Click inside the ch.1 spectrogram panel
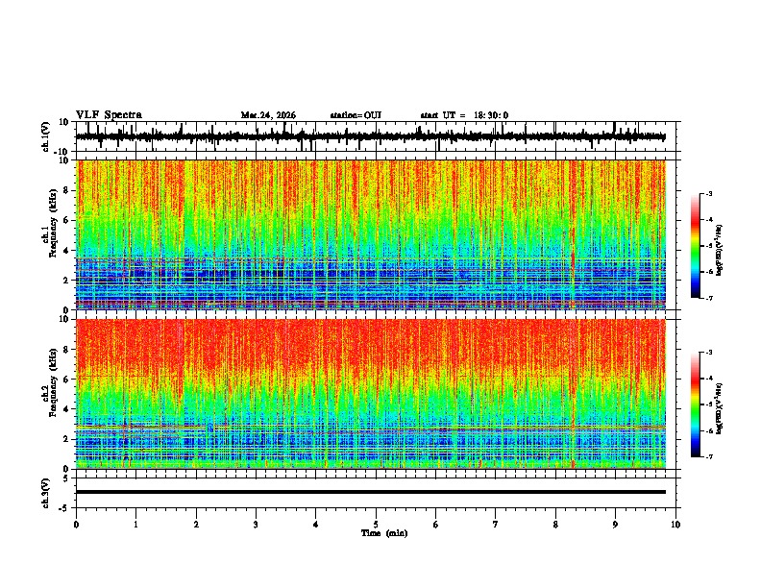The height and width of the screenshot is (588, 761). coord(370,234)
